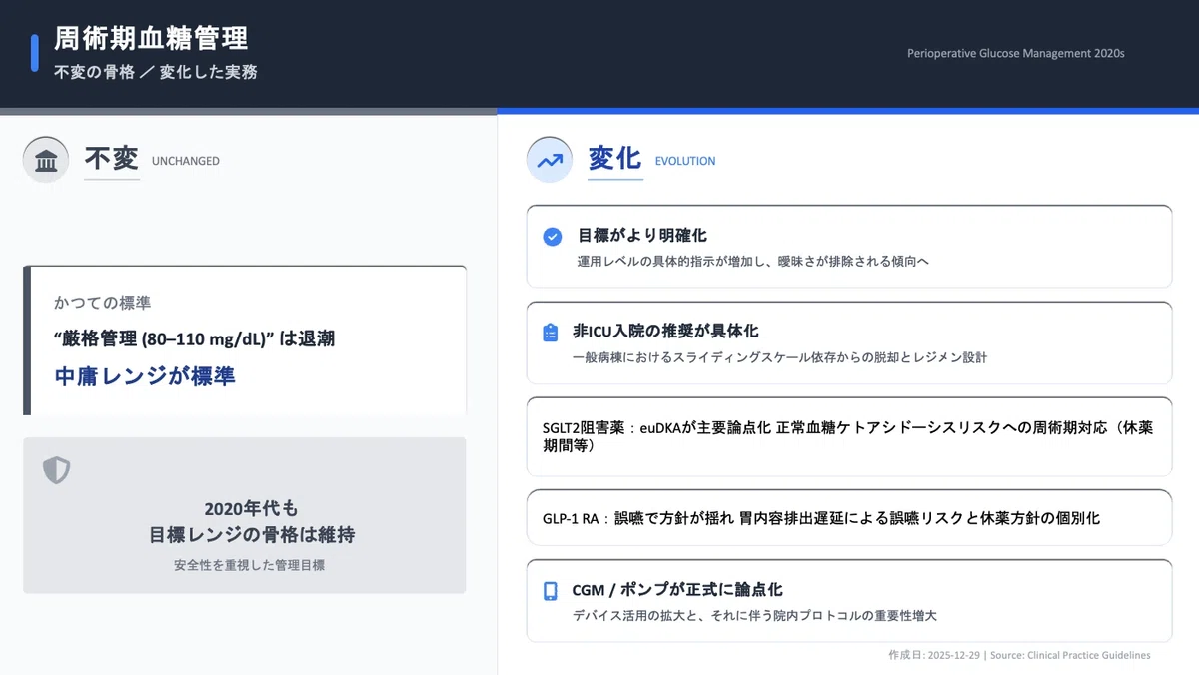Click the phone device icon next to CGM / ポンプ
Image resolution: width=1199 pixels, height=675 pixels.
(550, 591)
